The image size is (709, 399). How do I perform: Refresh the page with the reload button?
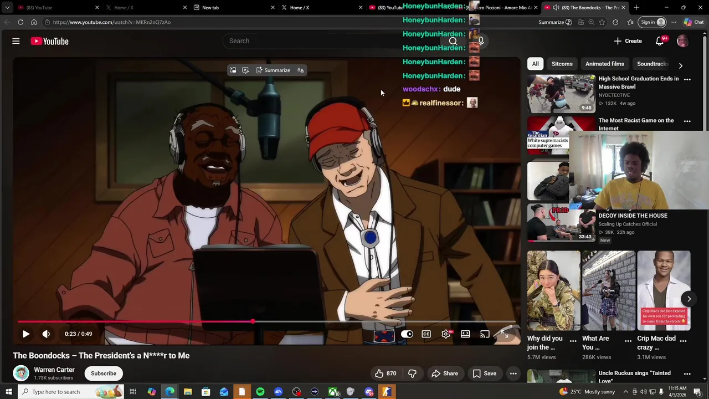tap(20, 22)
